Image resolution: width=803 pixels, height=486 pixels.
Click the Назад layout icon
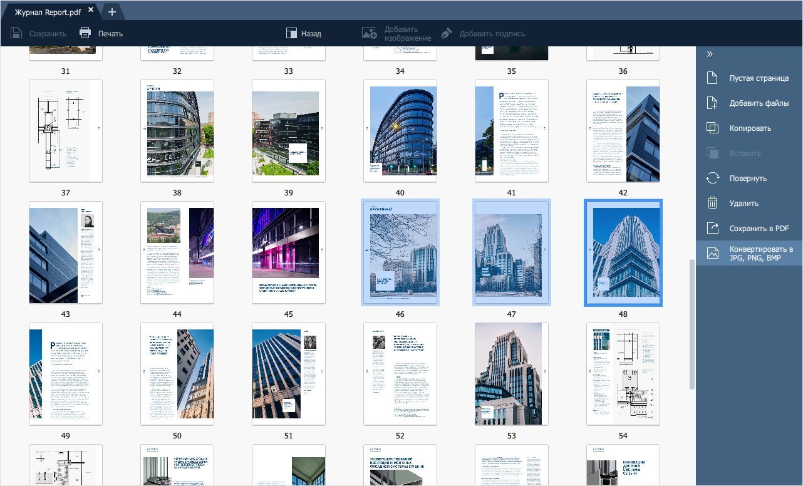291,33
